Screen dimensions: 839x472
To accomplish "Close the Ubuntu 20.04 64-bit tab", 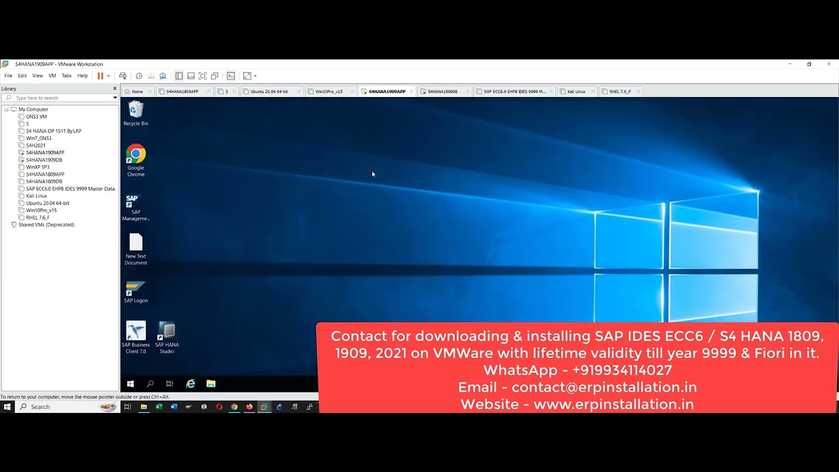I will tap(299, 91).
